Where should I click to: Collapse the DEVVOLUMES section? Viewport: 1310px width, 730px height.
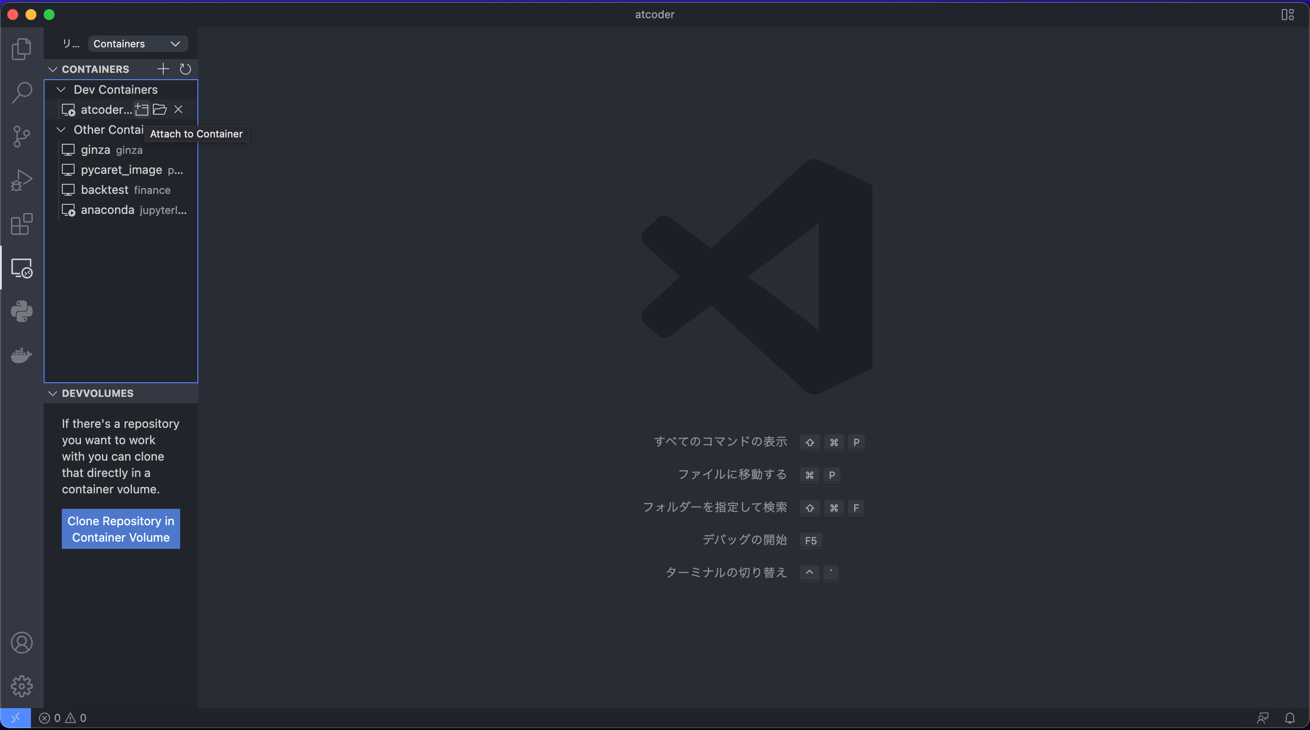[x=52, y=393]
